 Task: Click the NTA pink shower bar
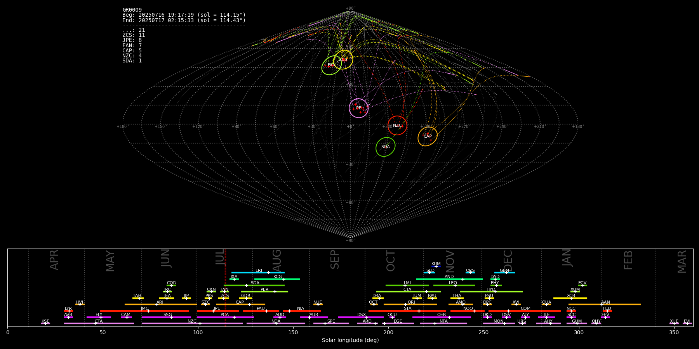[x=443, y=323]
